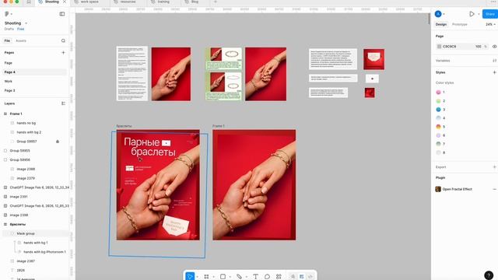Add a new style

494,72
